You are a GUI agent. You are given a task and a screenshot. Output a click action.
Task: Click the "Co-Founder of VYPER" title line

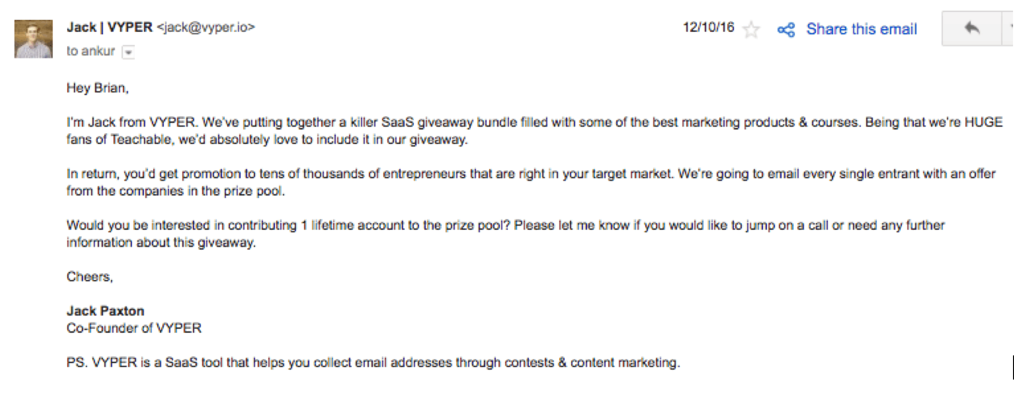(134, 328)
